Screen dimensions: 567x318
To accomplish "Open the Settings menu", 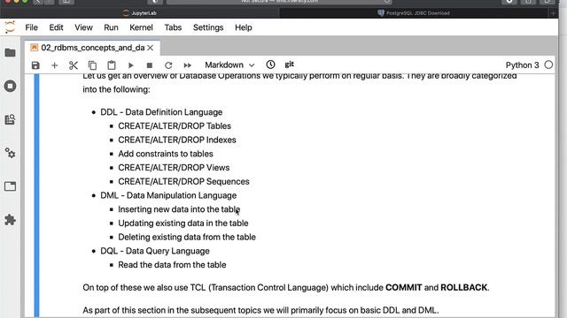I will (208, 27).
